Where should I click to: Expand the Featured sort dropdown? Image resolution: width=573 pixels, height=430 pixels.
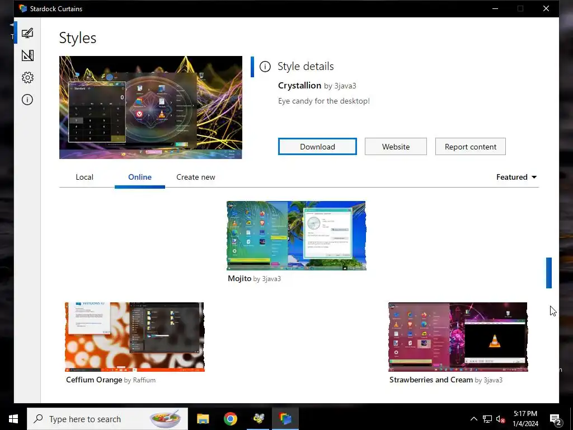516,177
